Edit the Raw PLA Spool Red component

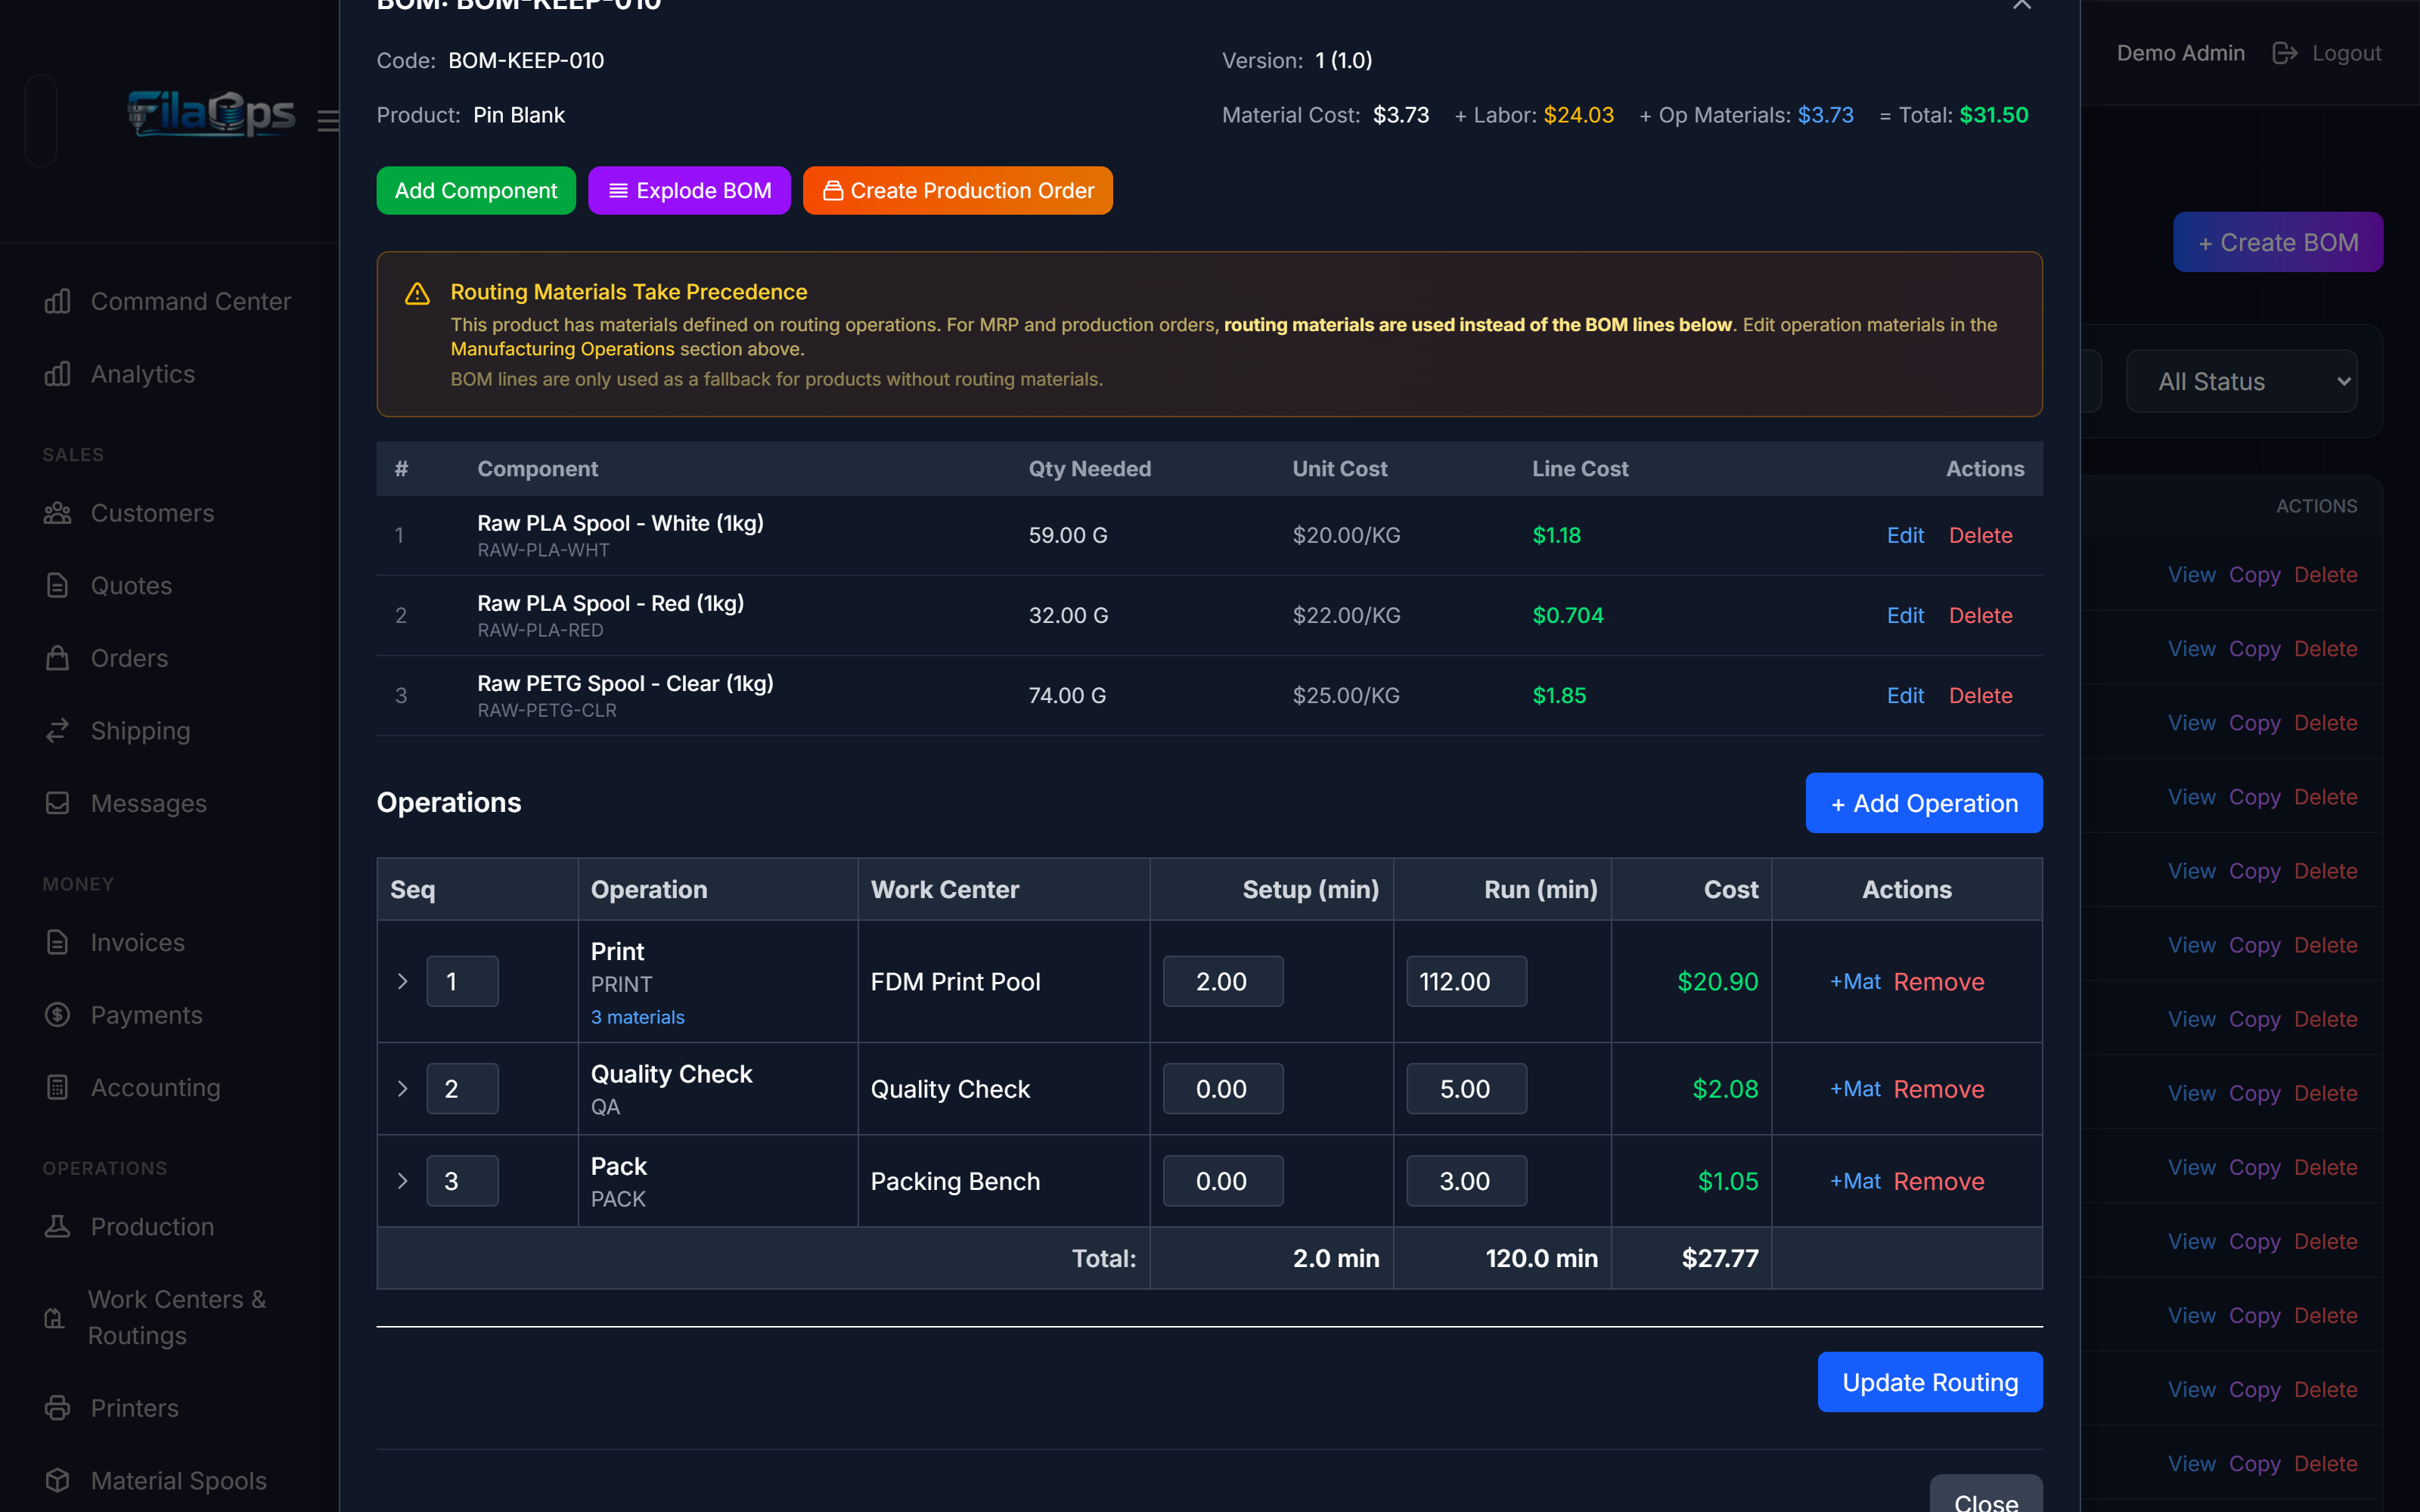[1905, 615]
